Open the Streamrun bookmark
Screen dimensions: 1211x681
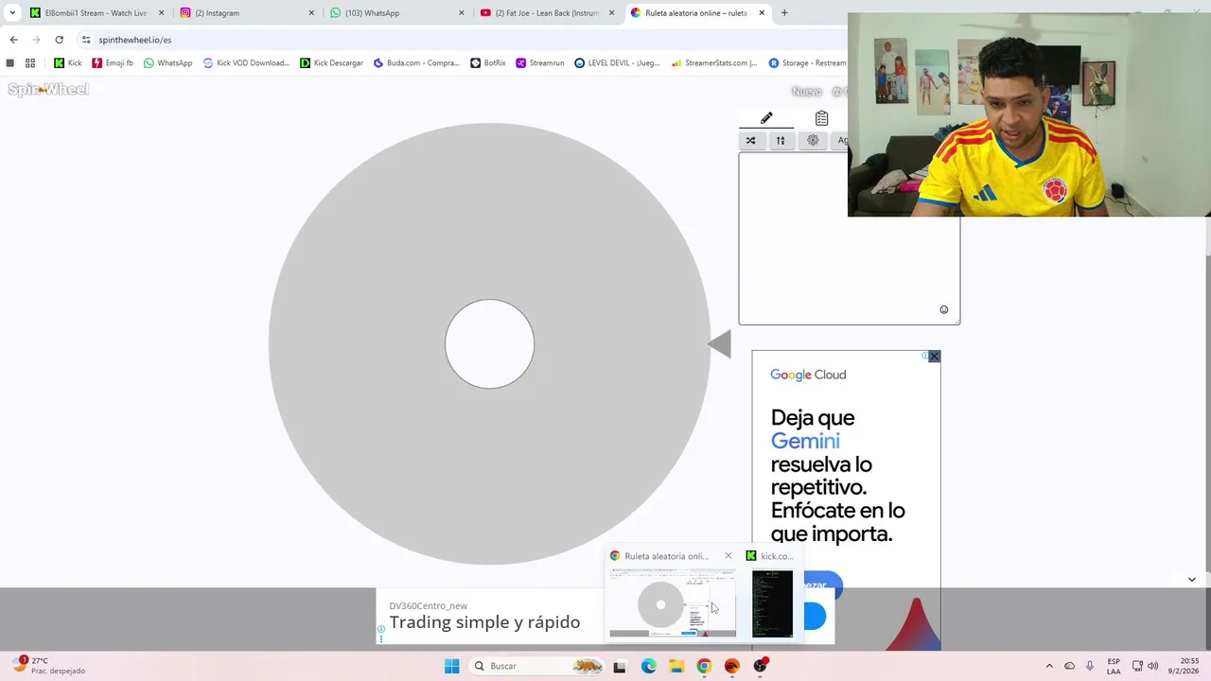coord(540,63)
